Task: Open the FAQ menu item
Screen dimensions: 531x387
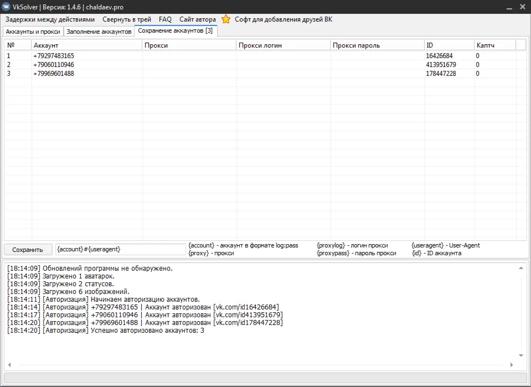Action: [x=165, y=19]
